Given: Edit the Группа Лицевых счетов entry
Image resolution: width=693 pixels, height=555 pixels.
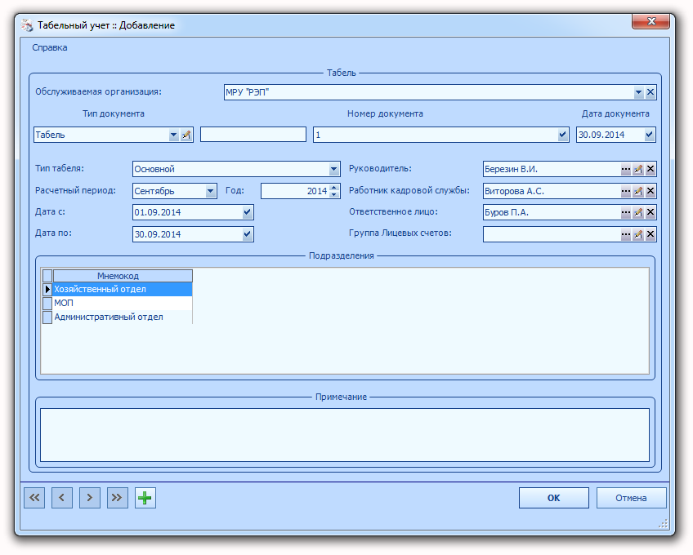Looking at the screenshot, I should [x=637, y=234].
